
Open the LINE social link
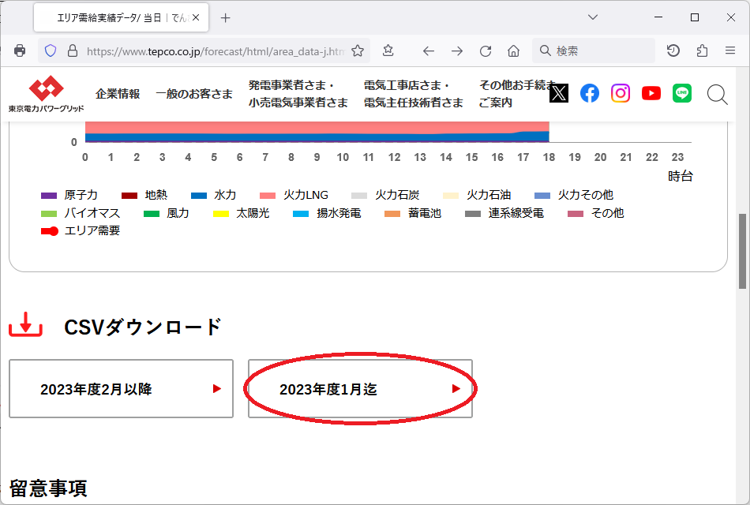[682, 93]
